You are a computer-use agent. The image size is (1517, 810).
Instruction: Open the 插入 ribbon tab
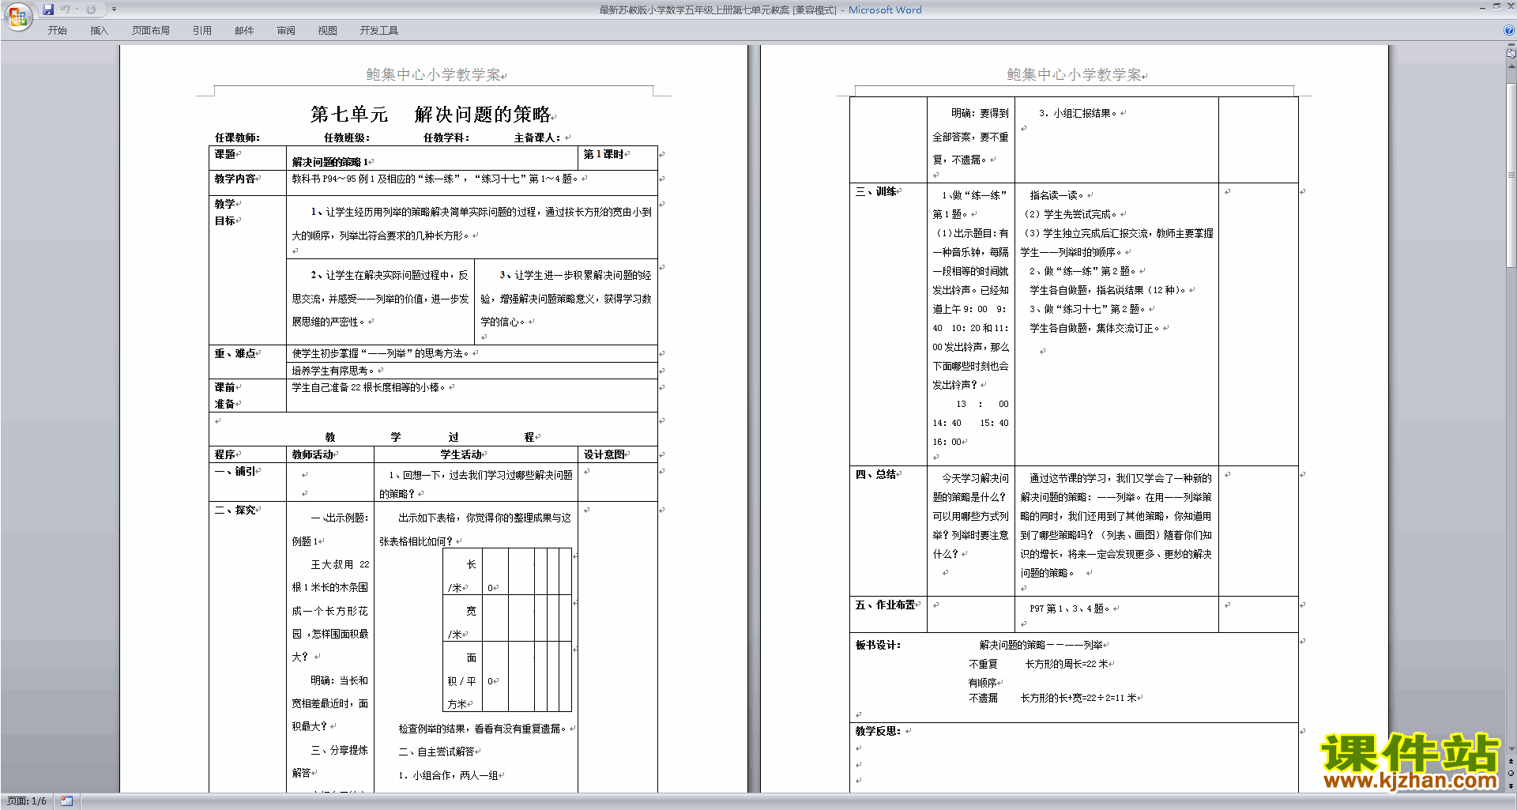[x=99, y=31]
